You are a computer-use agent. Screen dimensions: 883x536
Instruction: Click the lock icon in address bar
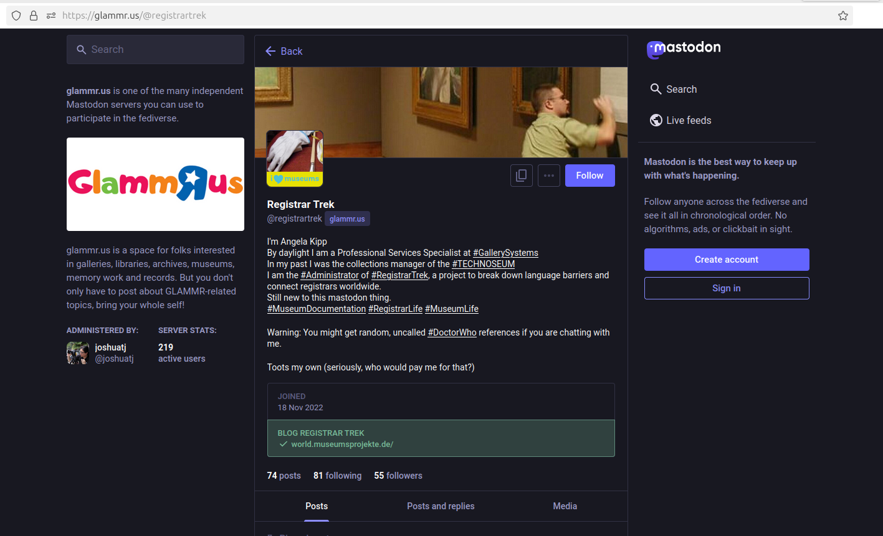(x=34, y=16)
